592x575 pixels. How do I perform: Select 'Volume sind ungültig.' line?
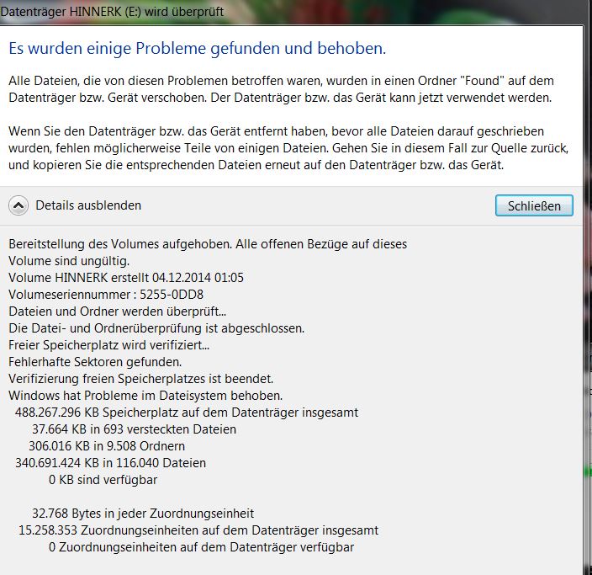[69, 261]
